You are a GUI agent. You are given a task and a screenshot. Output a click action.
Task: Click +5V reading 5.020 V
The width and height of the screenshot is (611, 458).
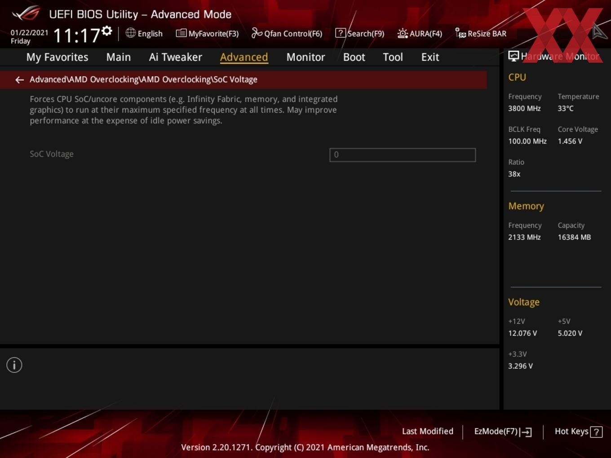coord(570,334)
